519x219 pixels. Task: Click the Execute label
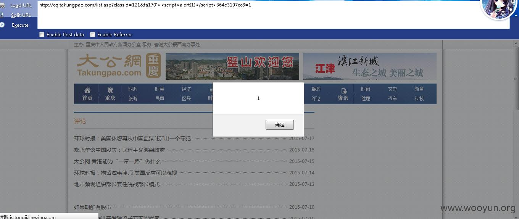click(x=20, y=25)
